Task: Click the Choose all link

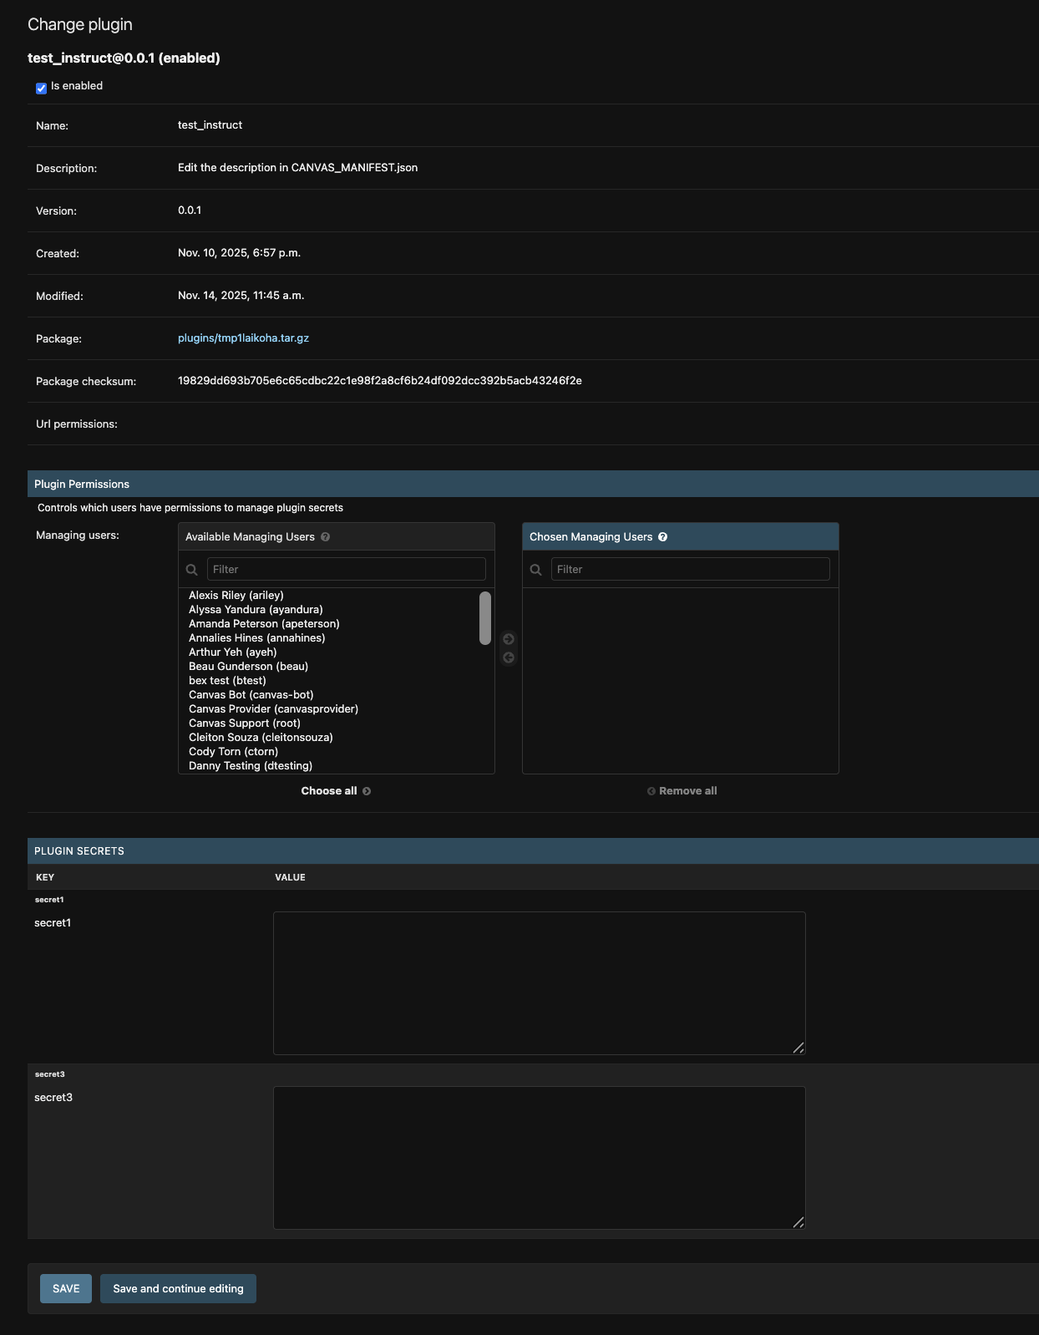Action: (x=336, y=791)
